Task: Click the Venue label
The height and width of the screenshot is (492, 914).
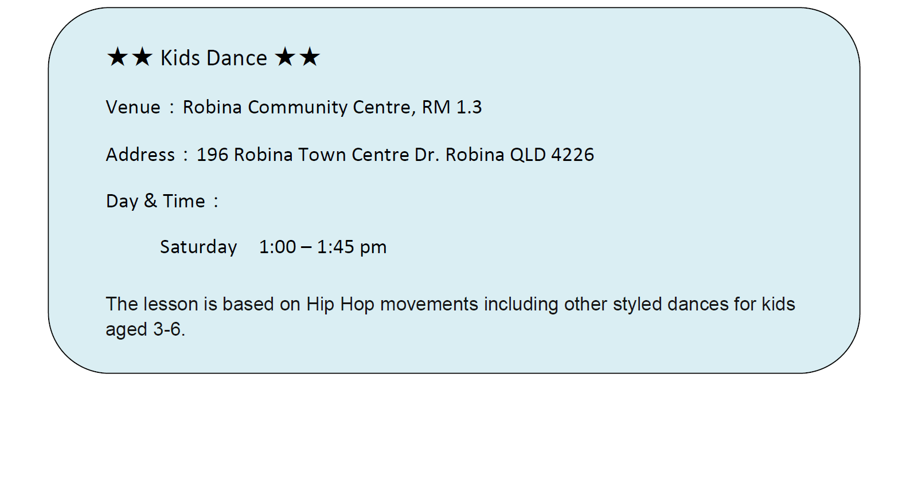Action: pyautogui.click(x=133, y=107)
